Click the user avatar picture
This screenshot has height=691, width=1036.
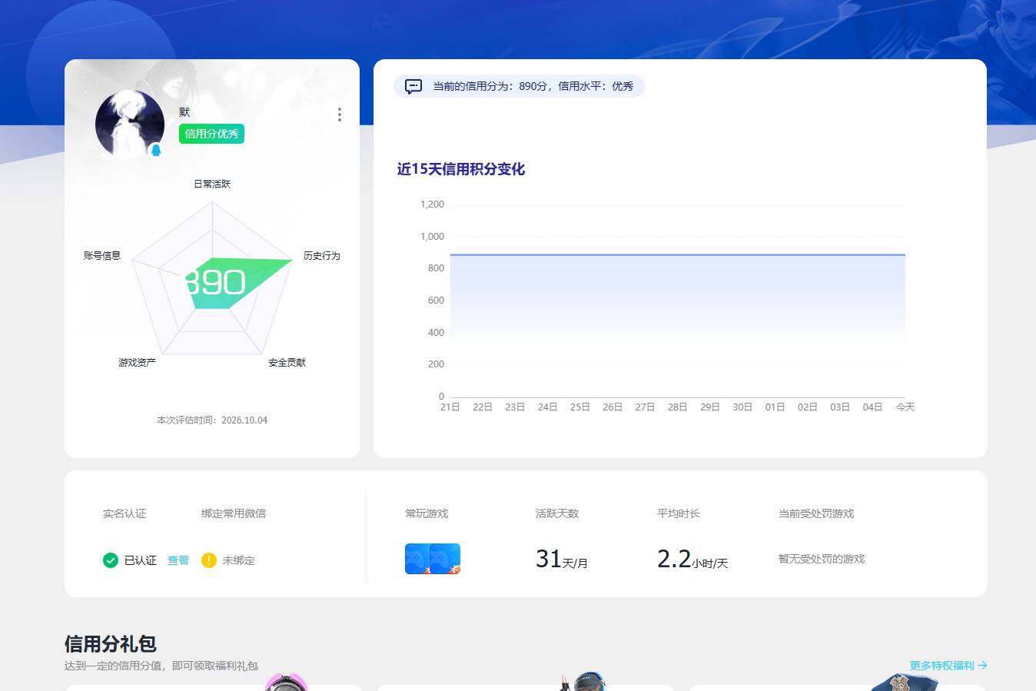point(130,124)
